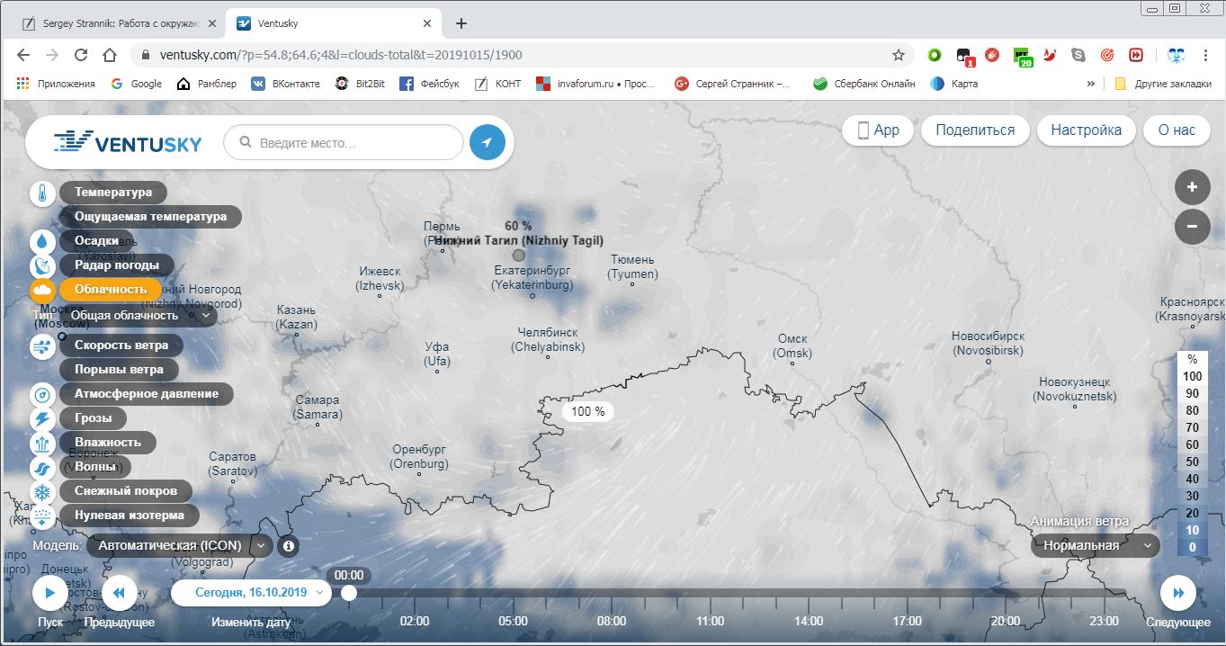The image size is (1226, 646).
Task: Switch to the Sergey Strannik browser tab
Action: (120, 23)
